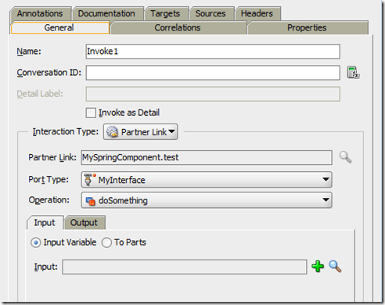
Task: Click the MyInterface port type icon
Action: [90, 180]
